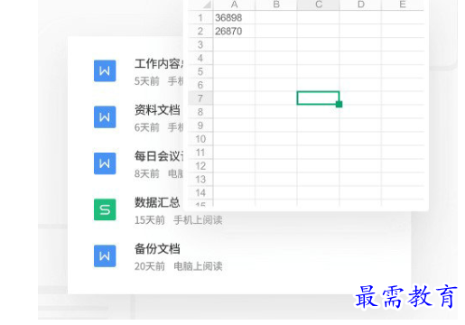The height and width of the screenshot is (325, 465).
Task: Click the W icon beside 工作内容 document
Action: [105, 70]
